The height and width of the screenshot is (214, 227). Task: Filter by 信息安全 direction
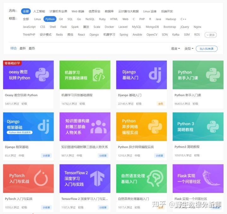click(x=94, y=11)
